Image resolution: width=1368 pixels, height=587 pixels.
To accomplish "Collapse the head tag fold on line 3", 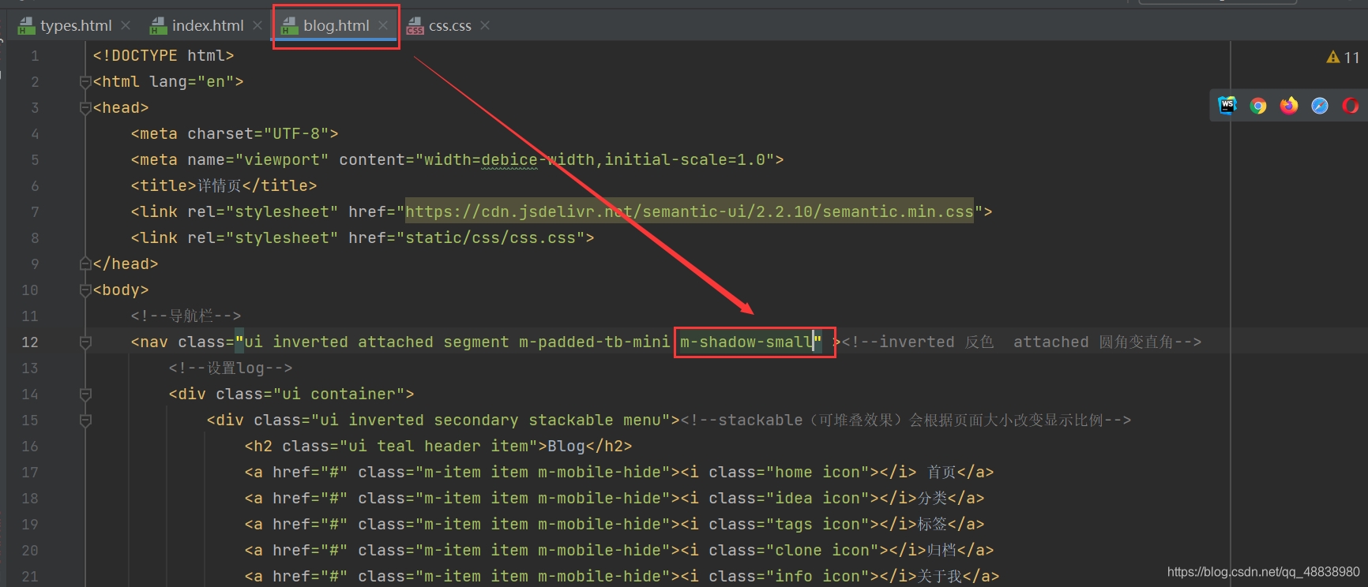I will point(85,107).
